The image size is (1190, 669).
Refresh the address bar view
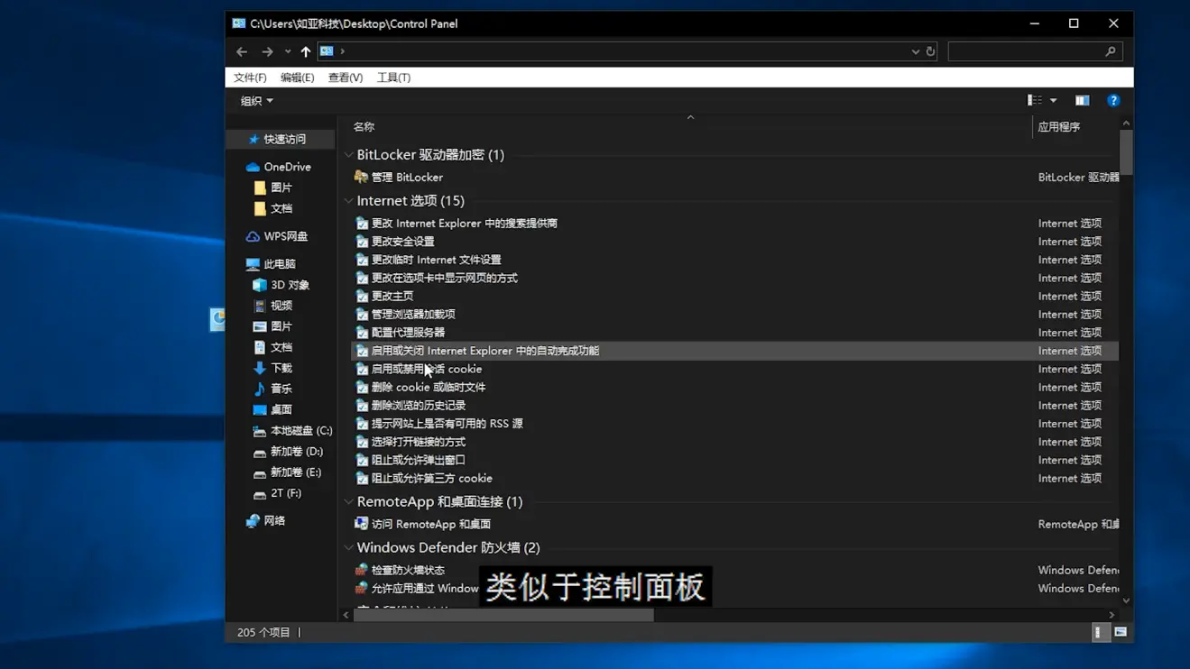click(931, 51)
